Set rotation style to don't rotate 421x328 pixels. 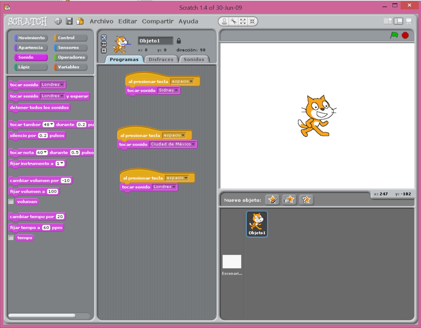tap(104, 50)
